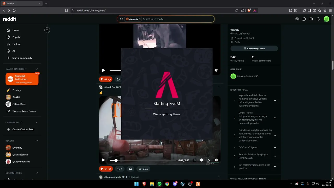Open the Reddit advertise icon in header

point(297,19)
